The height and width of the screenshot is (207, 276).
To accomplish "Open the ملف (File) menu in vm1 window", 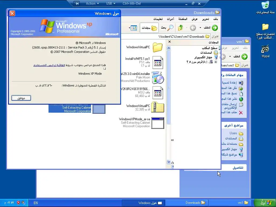I will click(245, 48).
